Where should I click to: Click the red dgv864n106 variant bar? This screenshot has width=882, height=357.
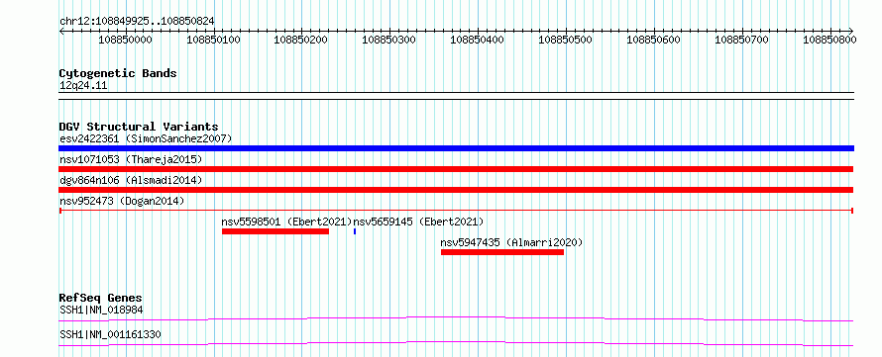pos(456,190)
